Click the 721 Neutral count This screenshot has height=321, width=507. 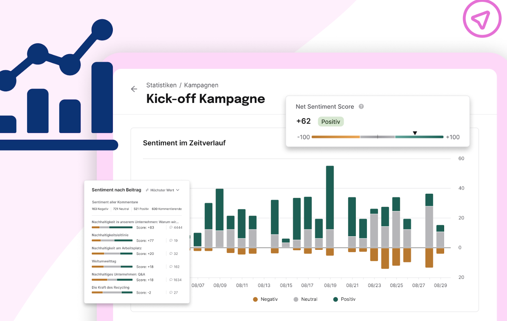pyautogui.click(x=121, y=209)
